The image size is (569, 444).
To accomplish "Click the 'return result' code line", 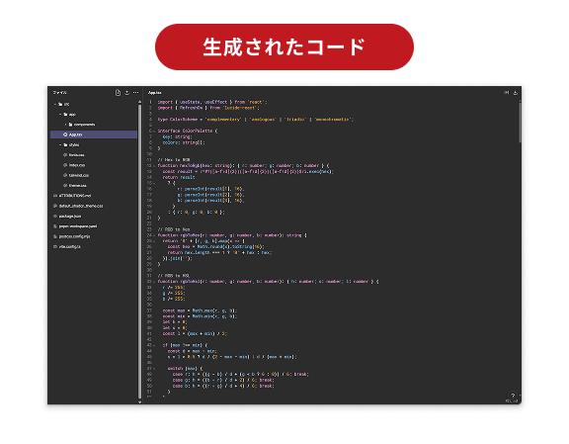I will click(x=179, y=177).
